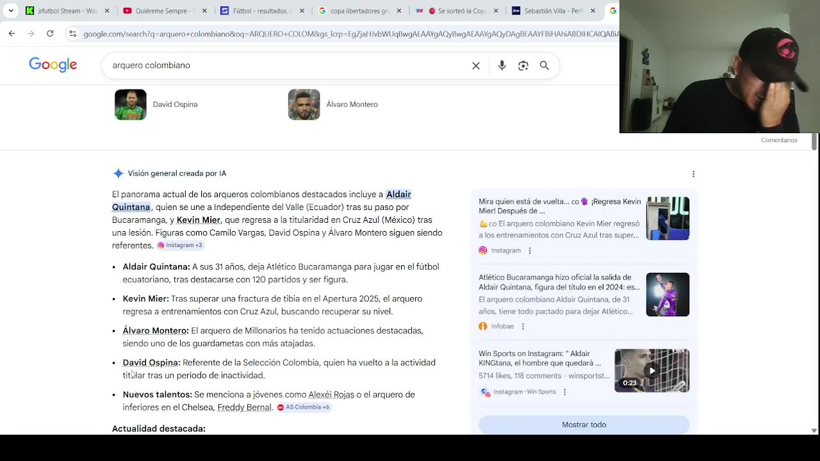
Task: Click the Instagram · Win Sports source icon
Action: click(485, 392)
